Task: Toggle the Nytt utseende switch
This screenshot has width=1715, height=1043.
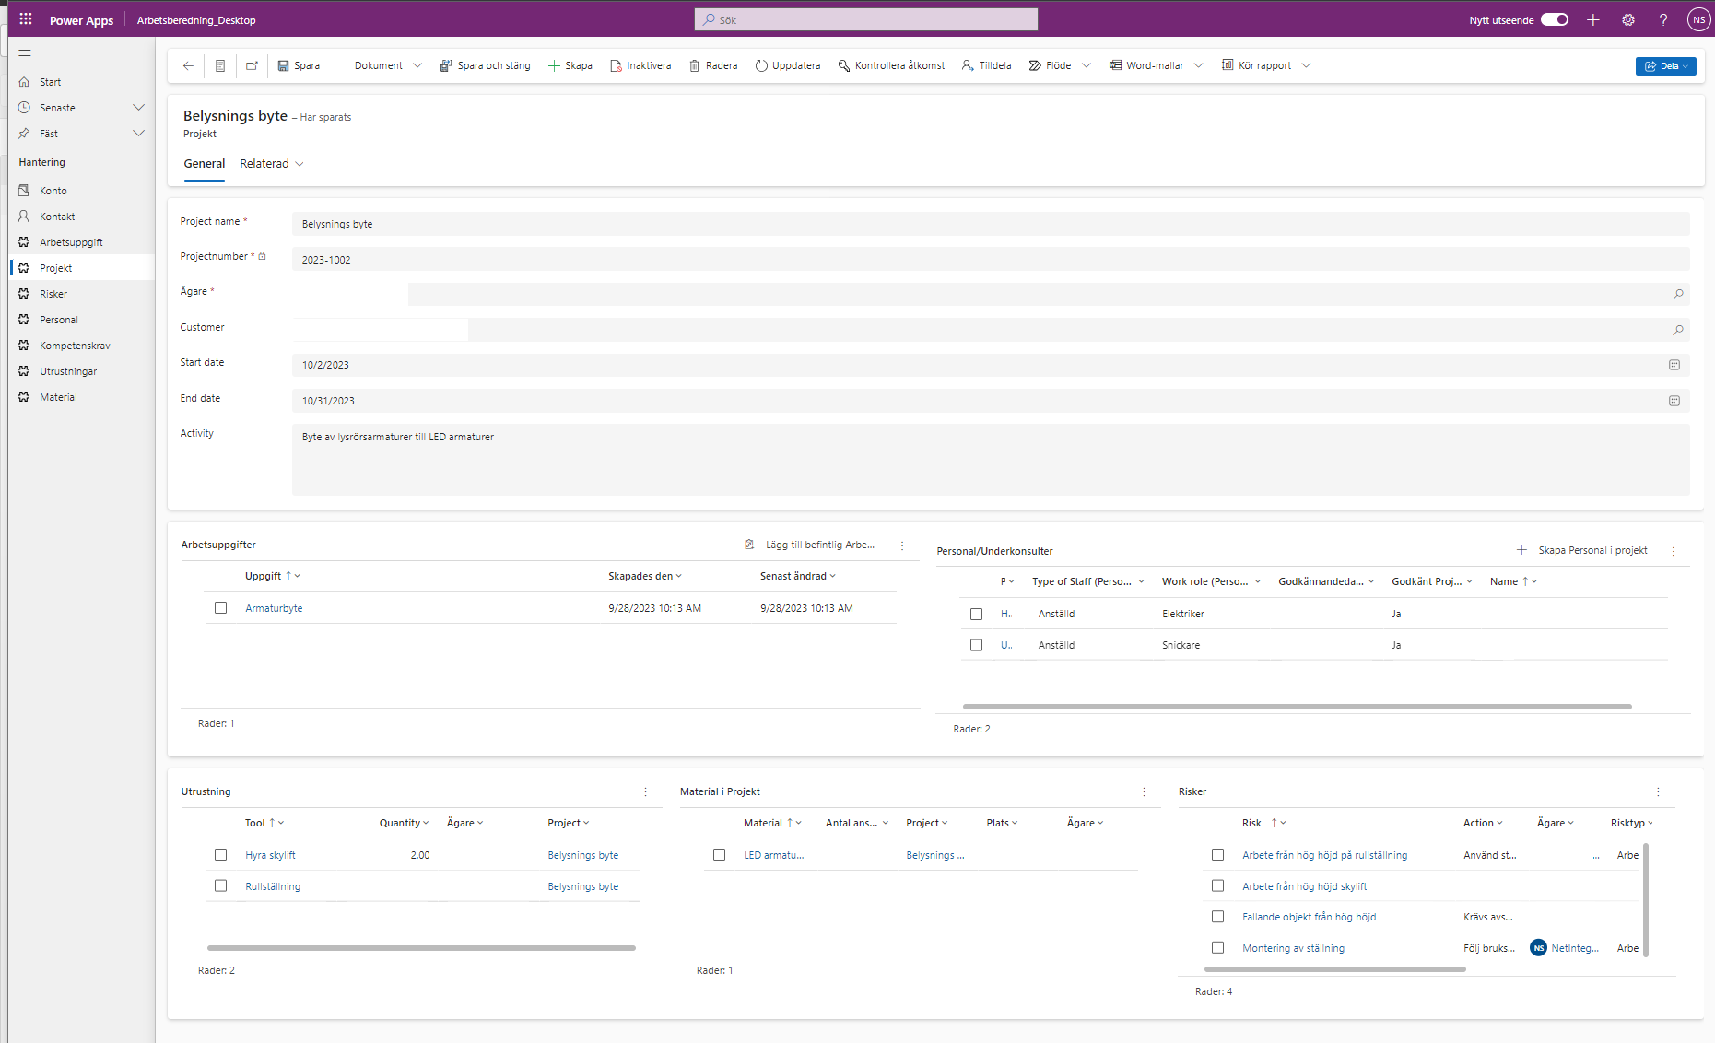Action: (x=1555, y=19)
